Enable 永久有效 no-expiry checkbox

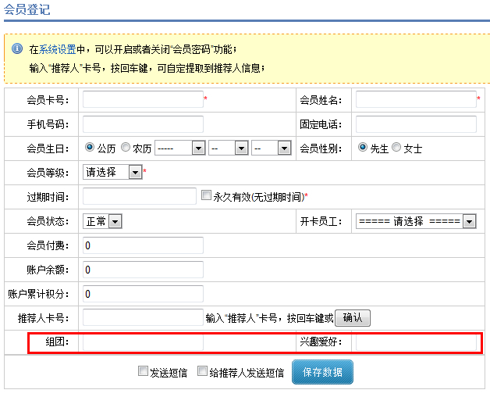(x=206, y=195)
